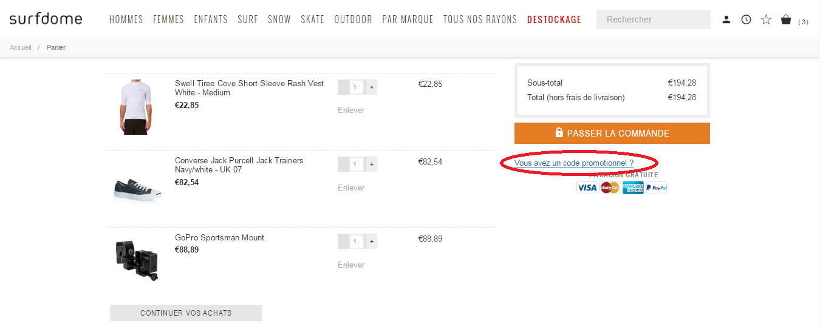
Task: Click PASSER LA COMMANDE button
Action: coord(612,133)
